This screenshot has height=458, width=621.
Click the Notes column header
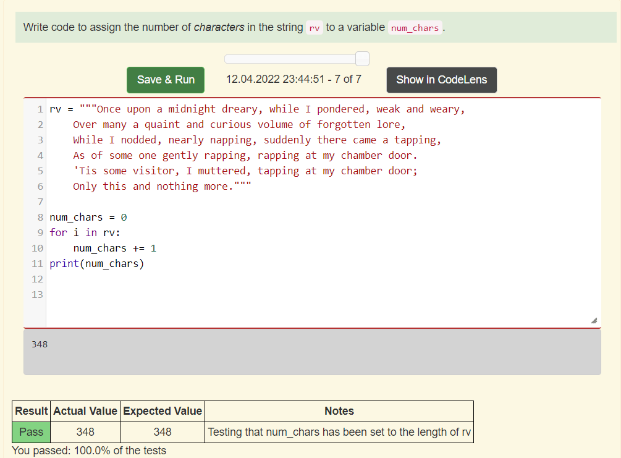(339, 411)
